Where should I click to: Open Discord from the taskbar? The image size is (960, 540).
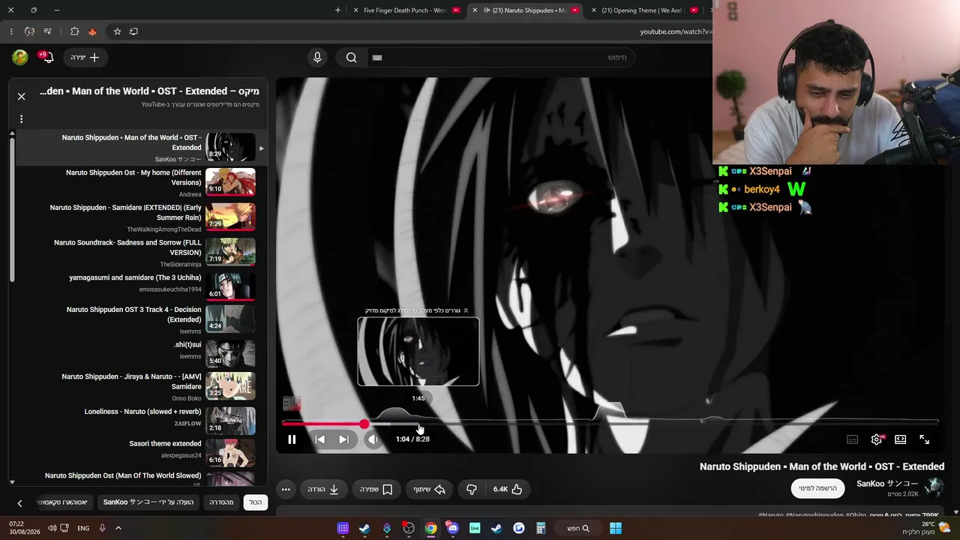[x=453, y=529]
